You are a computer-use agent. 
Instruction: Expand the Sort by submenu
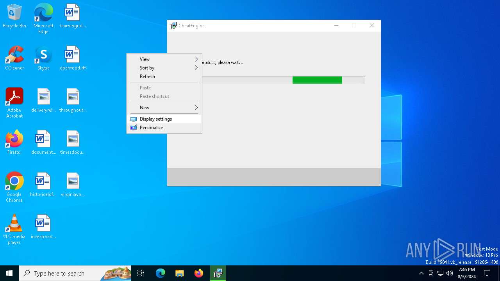coord(164,68)
